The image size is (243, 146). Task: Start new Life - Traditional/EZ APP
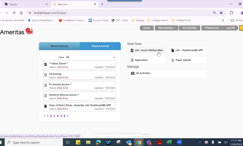point(188,50)
